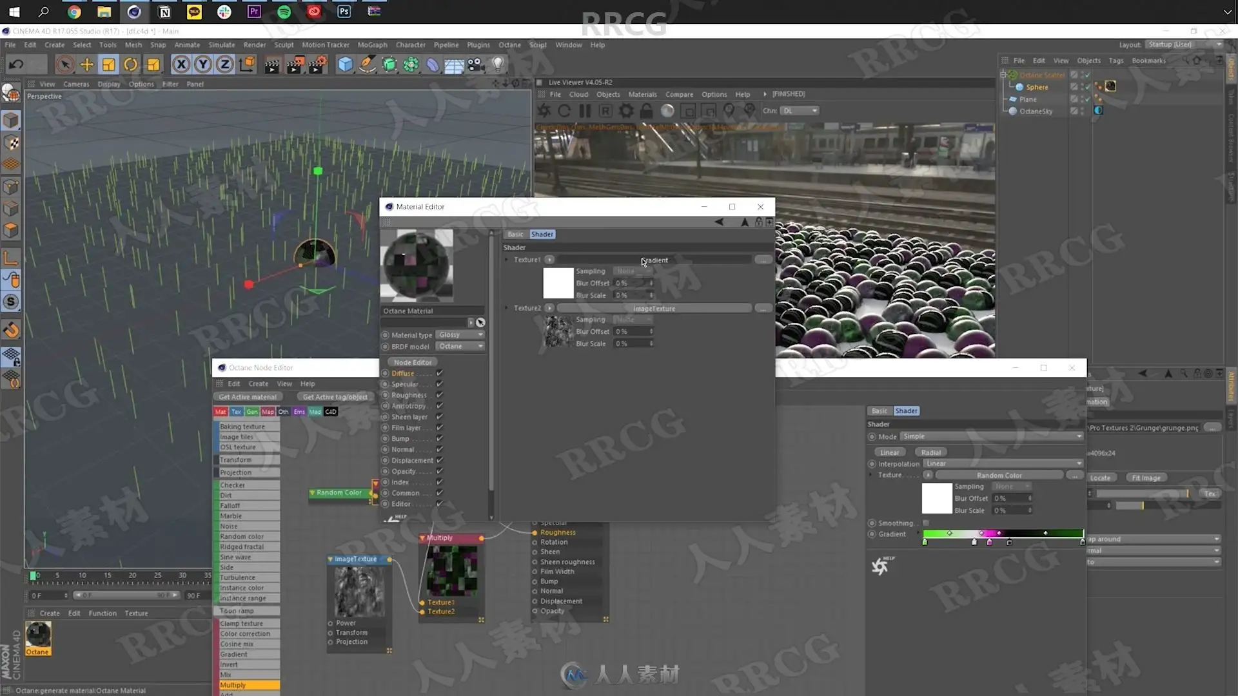Image resolution: width=1238 pixels, height=696 pixels.
Task: Open Live Viewer settings gear icon
Action: point(625,111)
